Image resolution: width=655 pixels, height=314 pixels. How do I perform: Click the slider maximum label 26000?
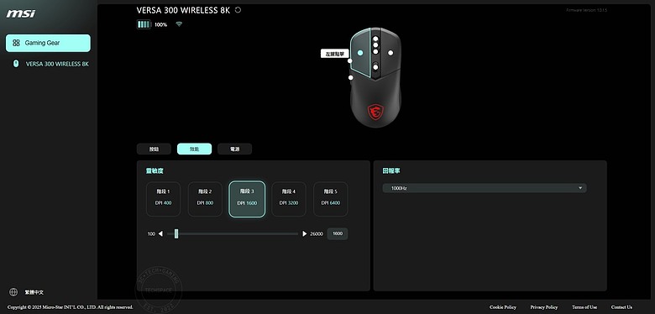click(x=317, y=234)
